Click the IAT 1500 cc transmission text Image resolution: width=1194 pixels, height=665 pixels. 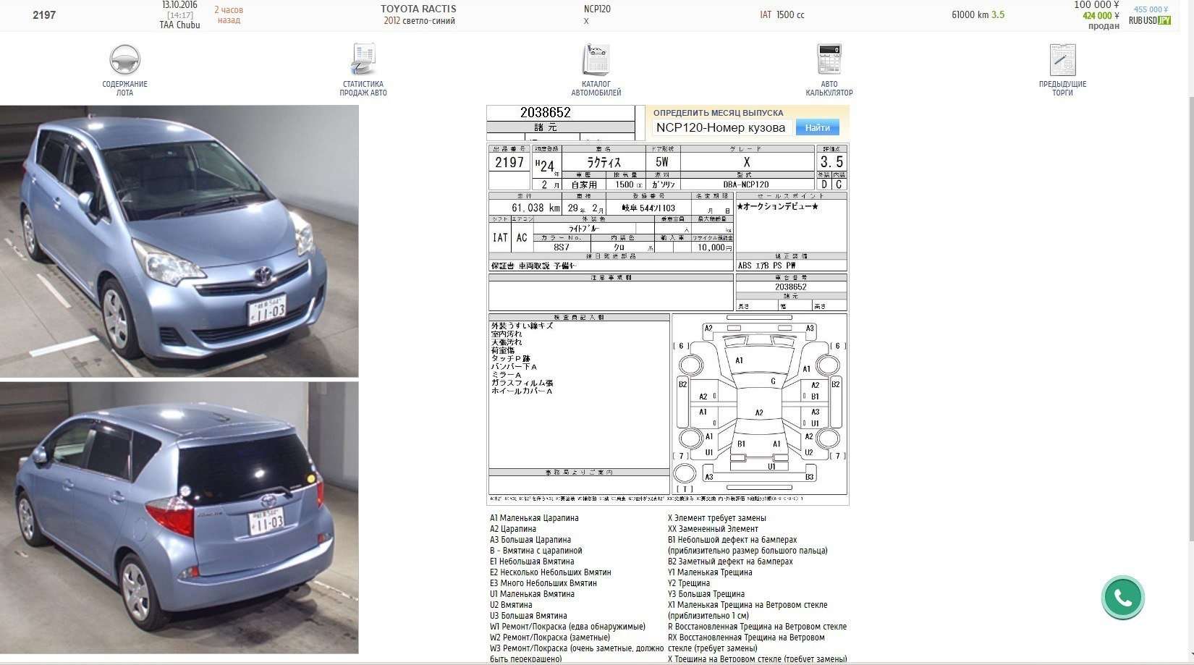point(782,14)
